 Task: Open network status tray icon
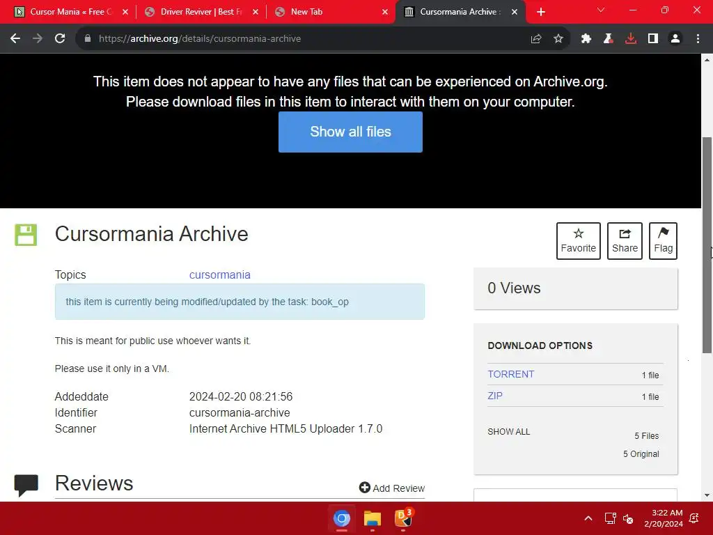[610, 518]
